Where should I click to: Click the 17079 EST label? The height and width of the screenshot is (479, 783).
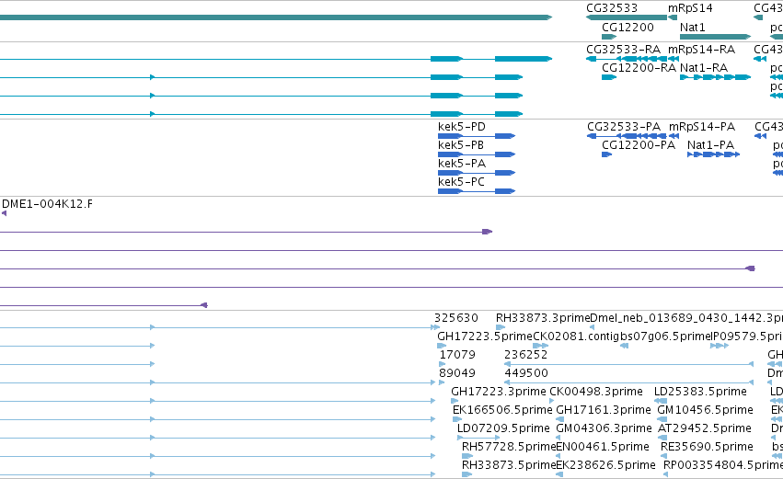[x=457, y=355]
